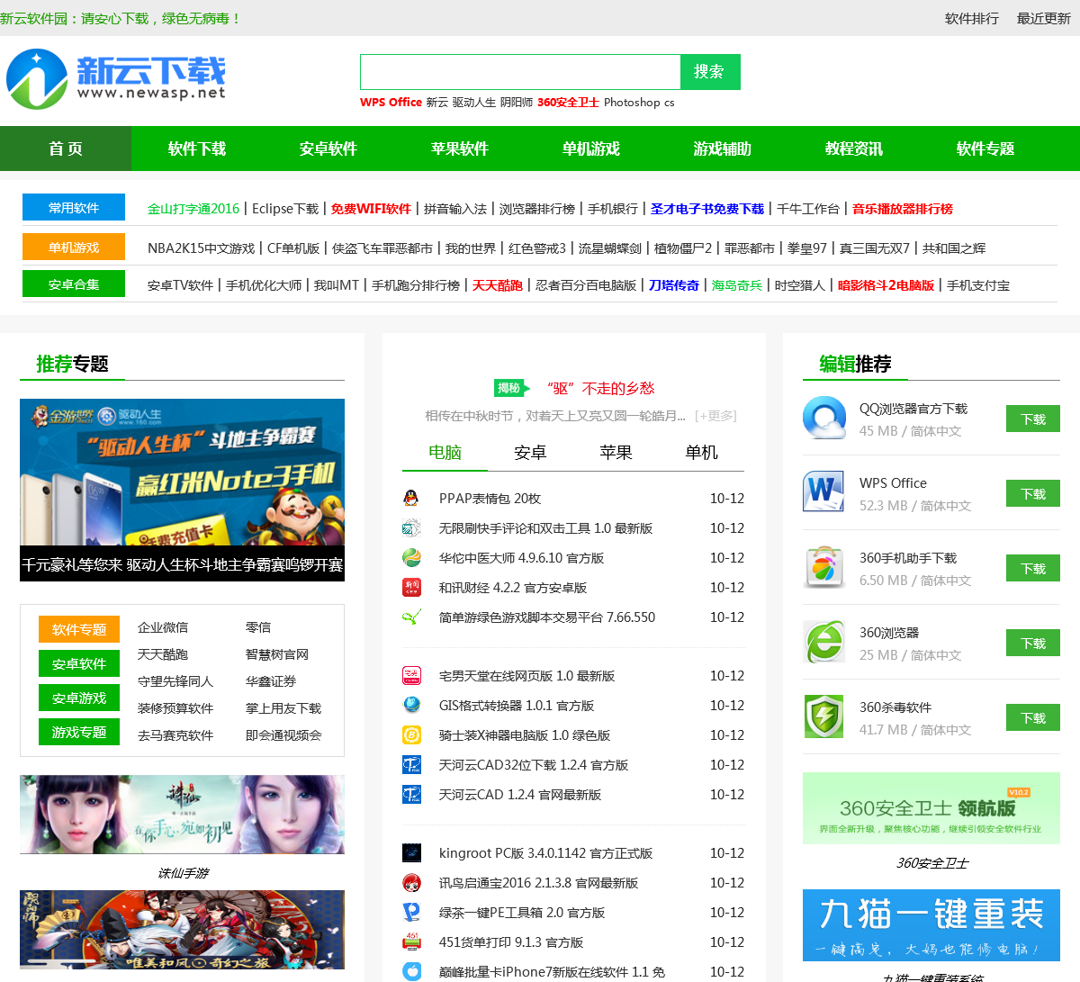
Task: Select 单机游戏 in the navigation bar
Action: click(x=591, y=149)
